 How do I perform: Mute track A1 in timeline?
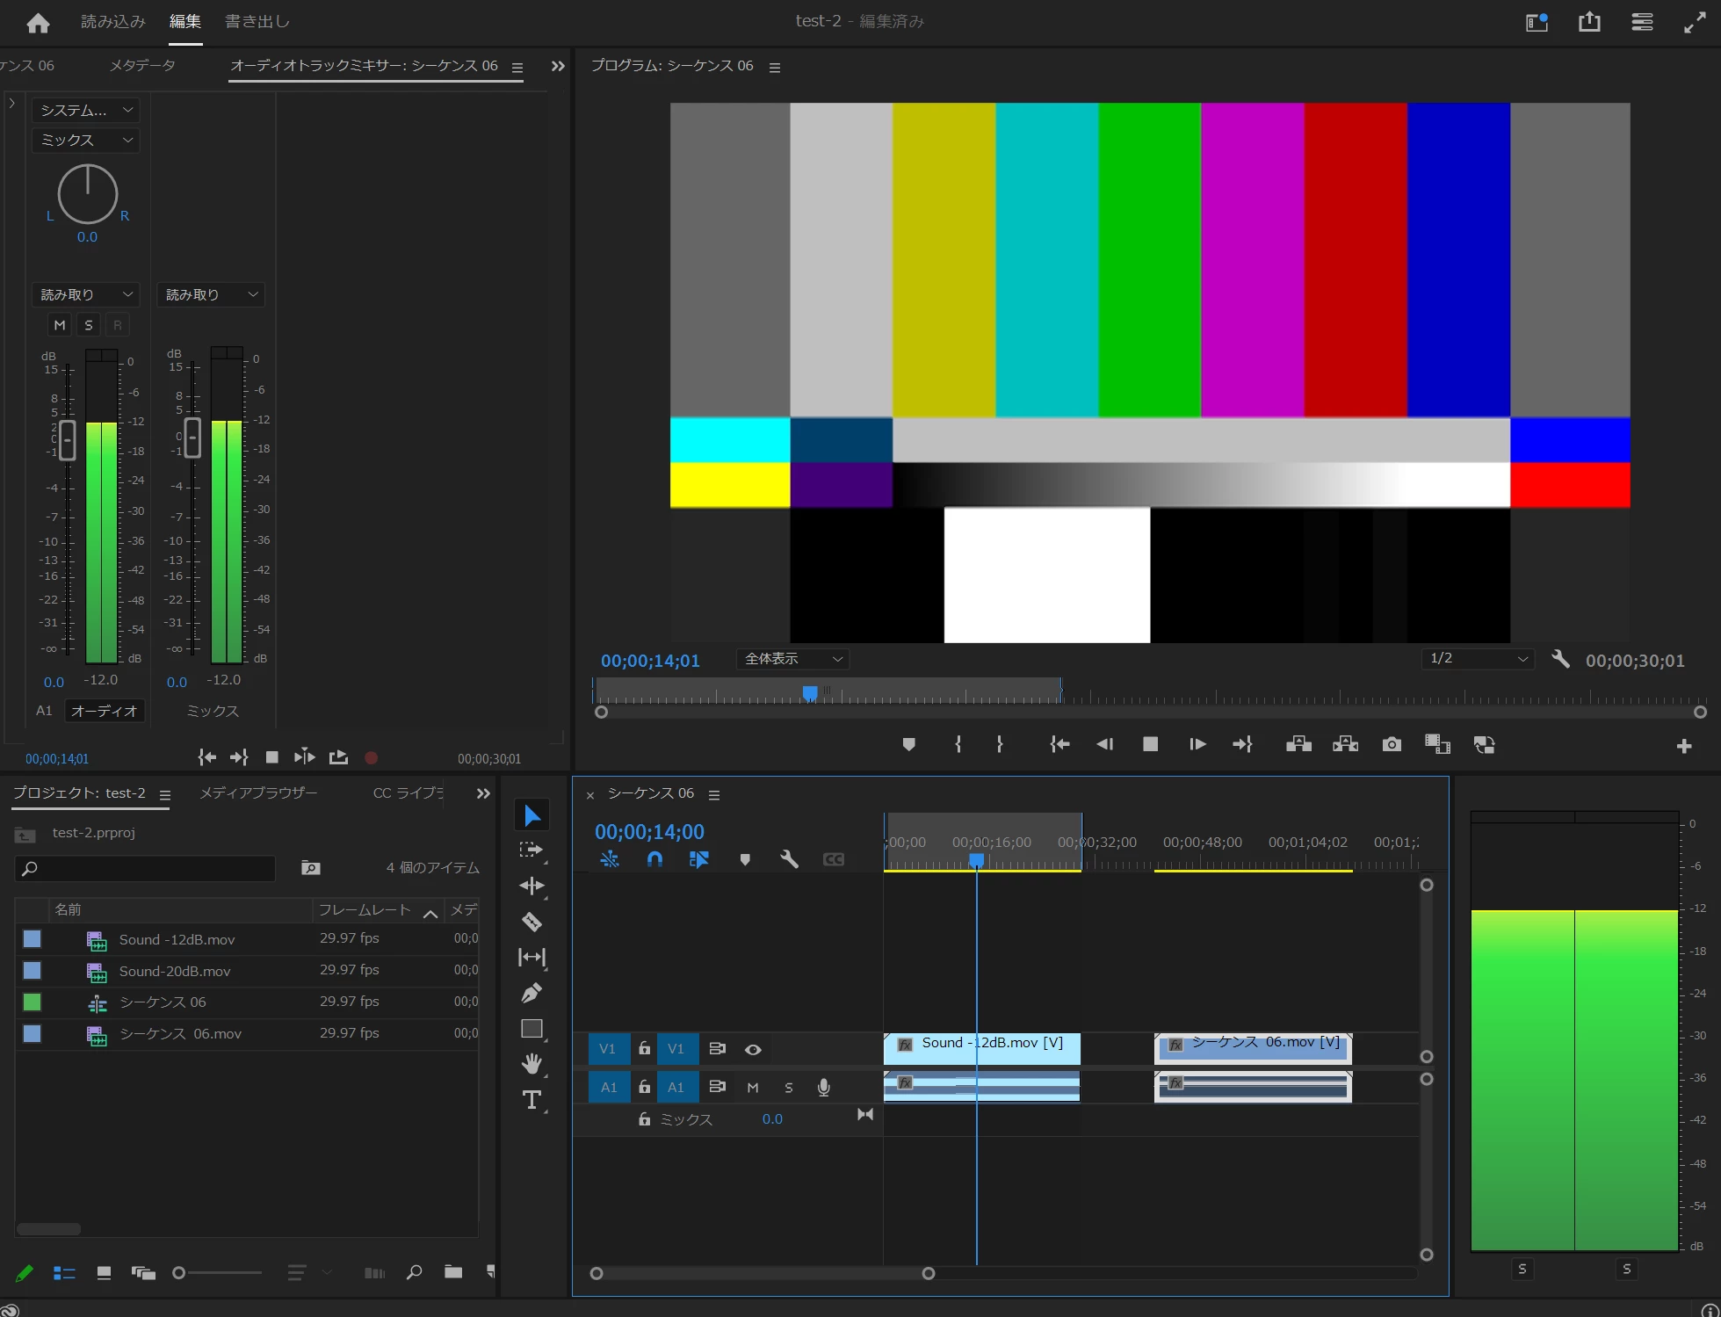tap(753, 1088)
